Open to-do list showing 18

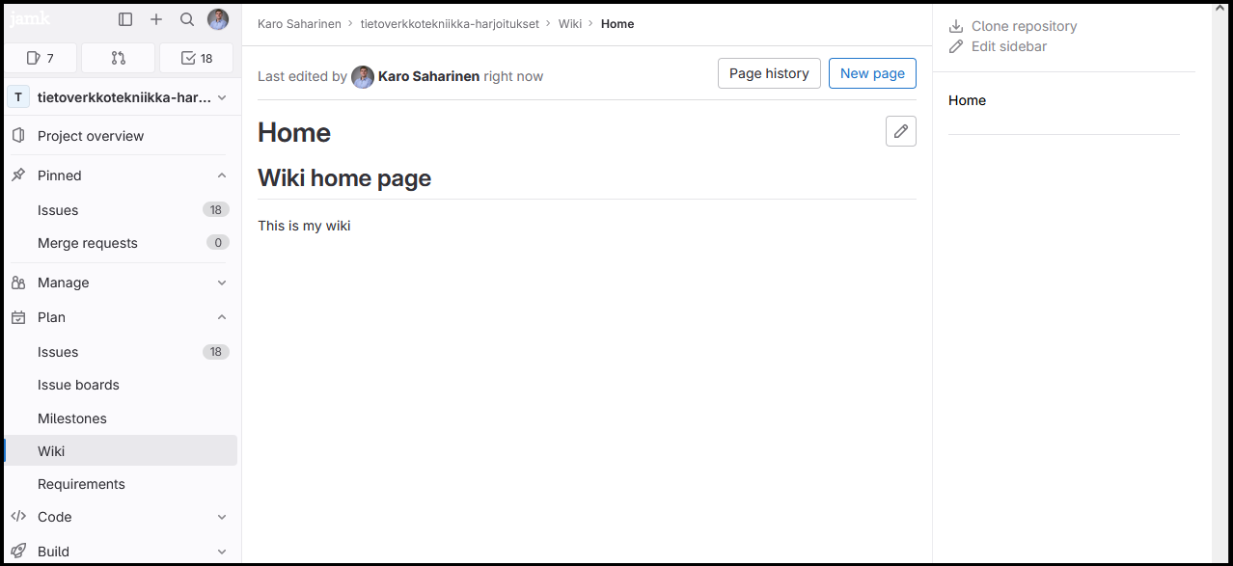(x=197, y=58)
